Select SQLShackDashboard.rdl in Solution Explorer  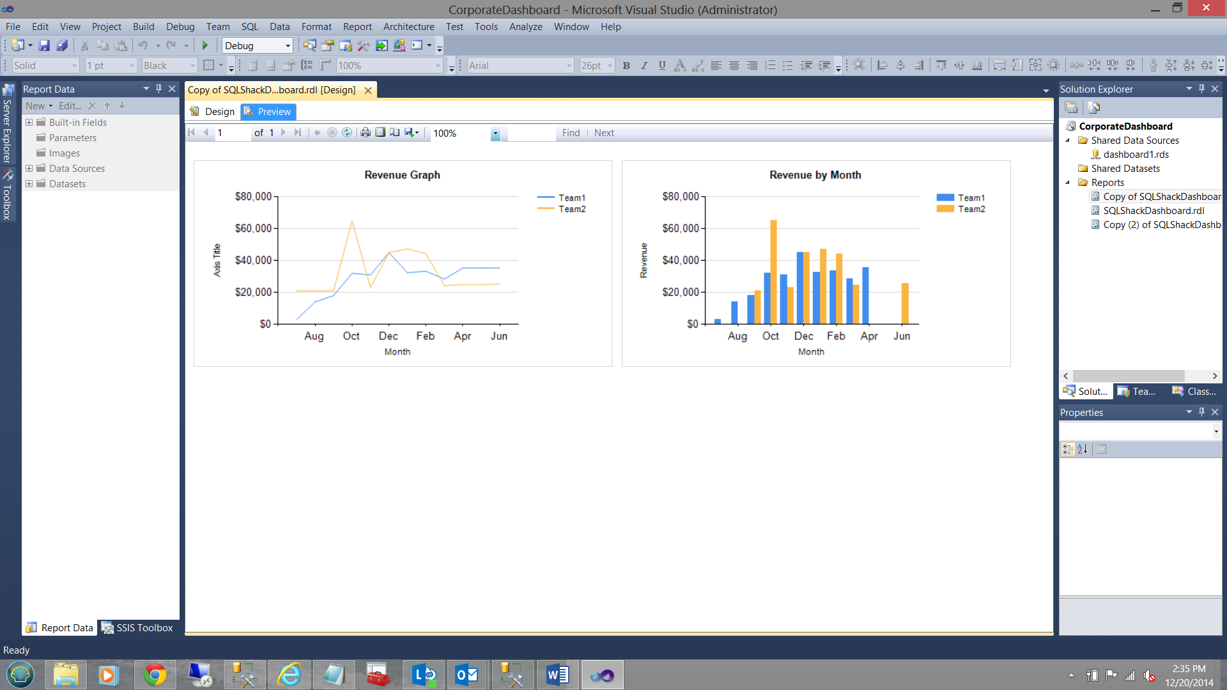coord(1153,211)
